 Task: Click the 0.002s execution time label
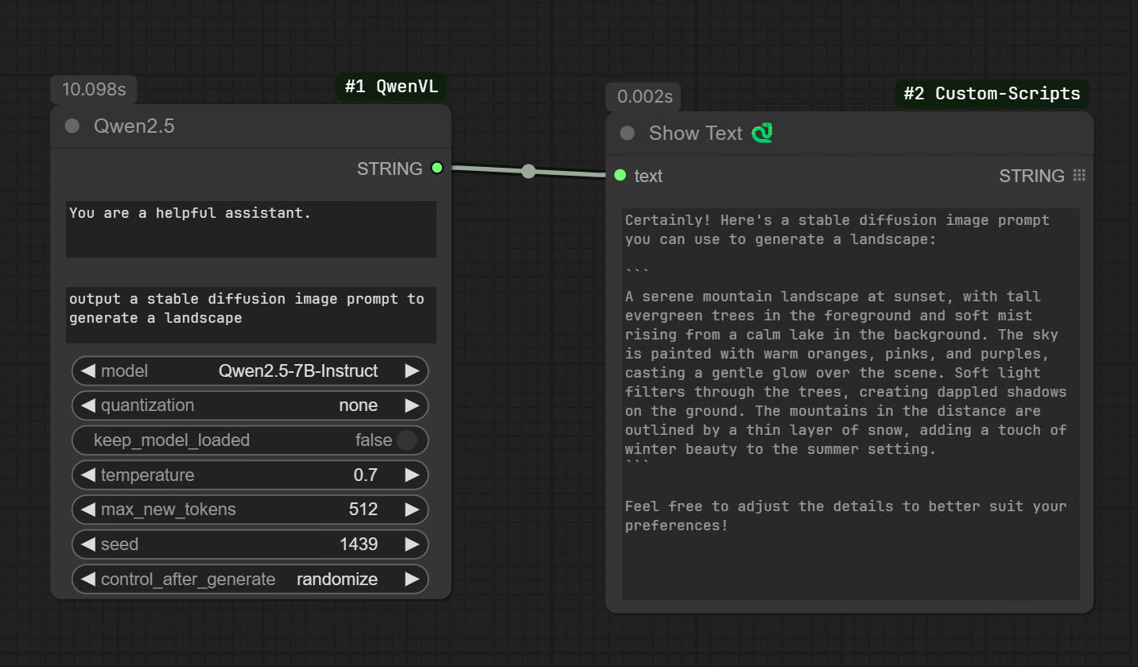click(x=644, y=96)
